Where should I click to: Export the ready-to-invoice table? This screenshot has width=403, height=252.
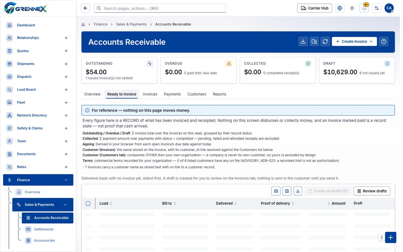[x=298, y=191]
